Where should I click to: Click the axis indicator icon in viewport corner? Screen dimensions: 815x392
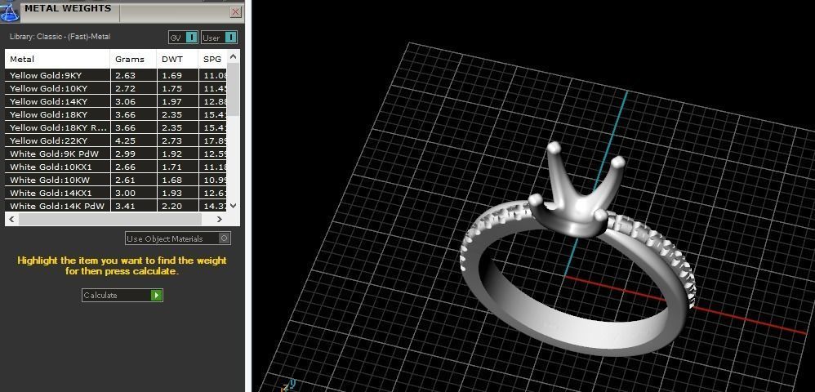tap(288, 385)
